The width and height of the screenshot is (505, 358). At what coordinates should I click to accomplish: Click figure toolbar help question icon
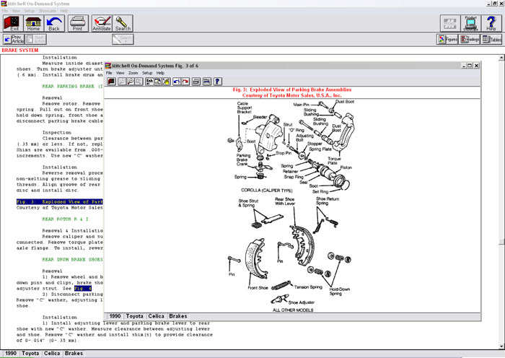tap(217, 82)
